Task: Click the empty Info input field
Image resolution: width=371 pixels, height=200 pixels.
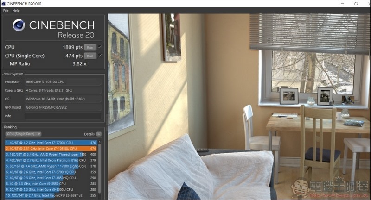Action: pyautogui.click(x=63, y=116)
